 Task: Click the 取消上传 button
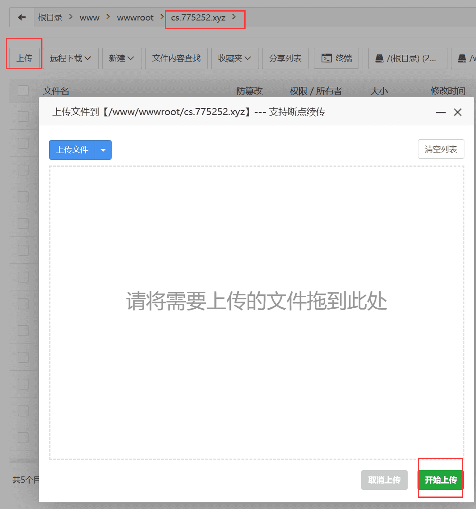[x=384, y=480]
